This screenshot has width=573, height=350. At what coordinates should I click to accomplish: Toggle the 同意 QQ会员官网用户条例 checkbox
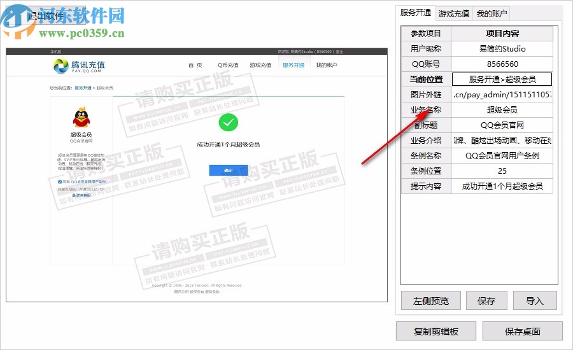tap(60, 181)
